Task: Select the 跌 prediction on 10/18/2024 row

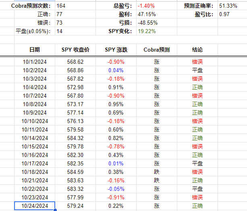Action: 157,172
